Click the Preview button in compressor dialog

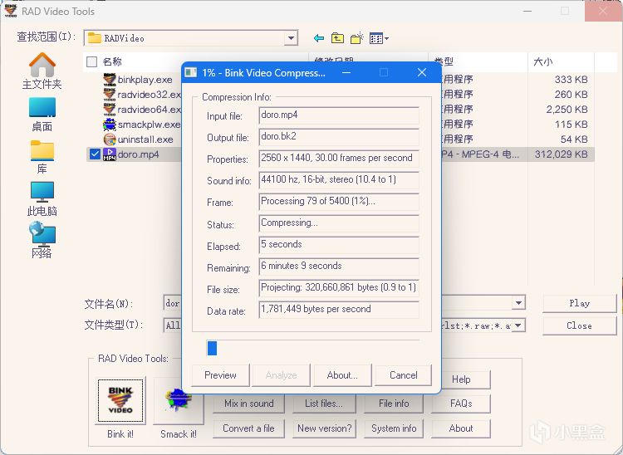coord(220,375)
